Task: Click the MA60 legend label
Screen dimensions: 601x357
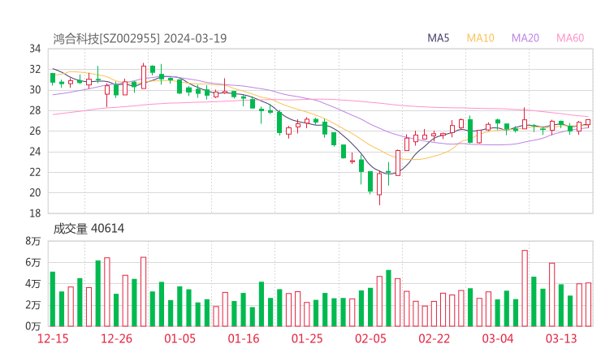Action: click(570, 38)
